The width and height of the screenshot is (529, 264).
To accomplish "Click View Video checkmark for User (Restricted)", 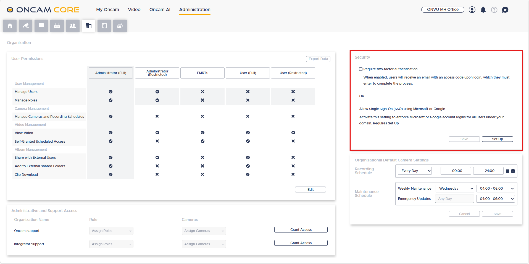I will [293, 133].
